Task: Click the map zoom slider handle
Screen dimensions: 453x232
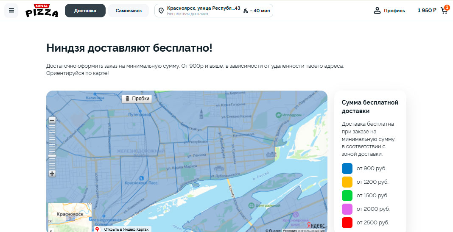Action: (x=52, y=156)
